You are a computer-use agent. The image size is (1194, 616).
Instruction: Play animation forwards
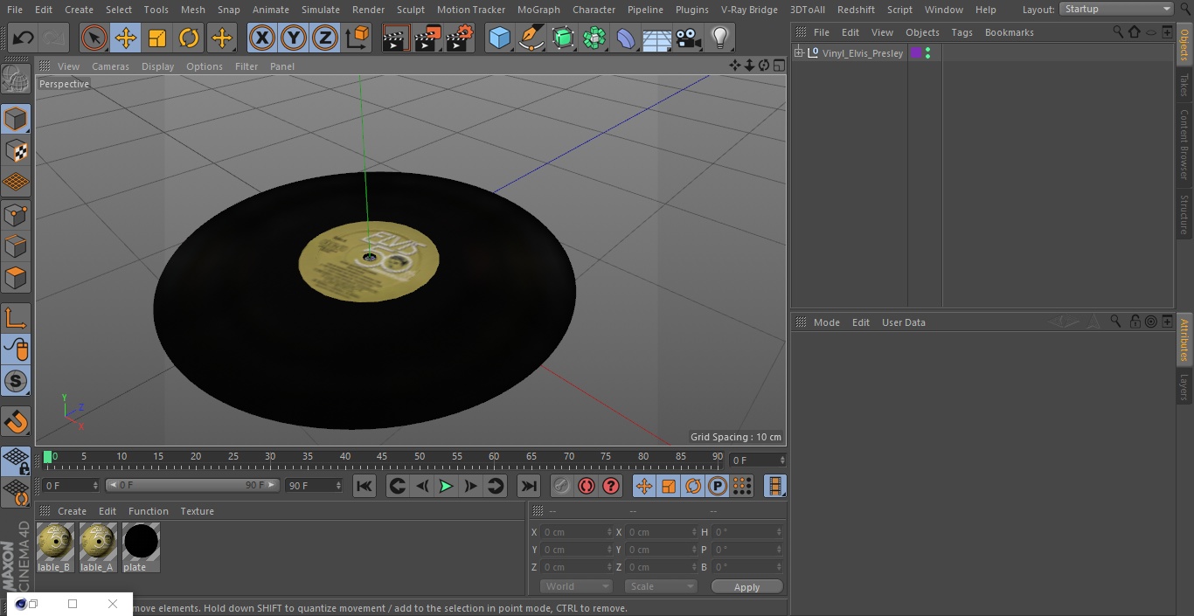point(446,486)
